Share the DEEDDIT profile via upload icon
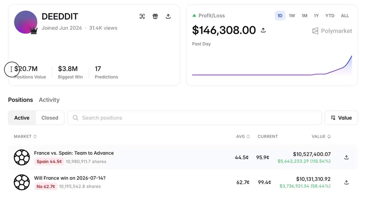Image resolution: width=365 pixels, height=215 pixels. pyautogui.click(x=168, y=16)
